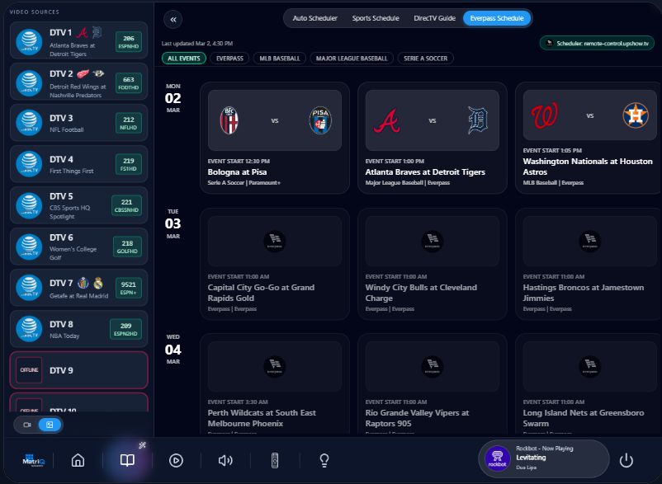Switch to camera view in source toggle
The height and width of the screenshot is (484, 662).
point(27,424)
